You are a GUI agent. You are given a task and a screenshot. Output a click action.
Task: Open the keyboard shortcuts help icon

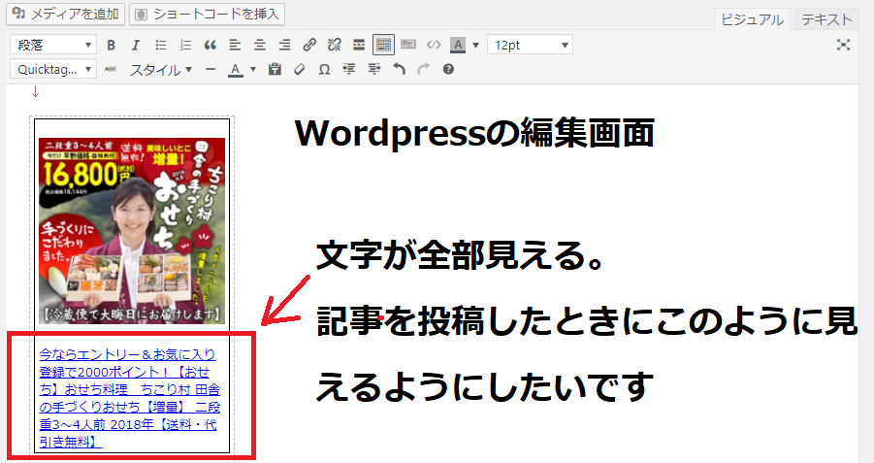pyautogui.click(x=448, y=70)
